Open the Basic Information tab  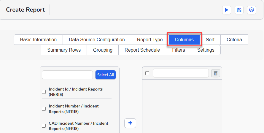38,39
